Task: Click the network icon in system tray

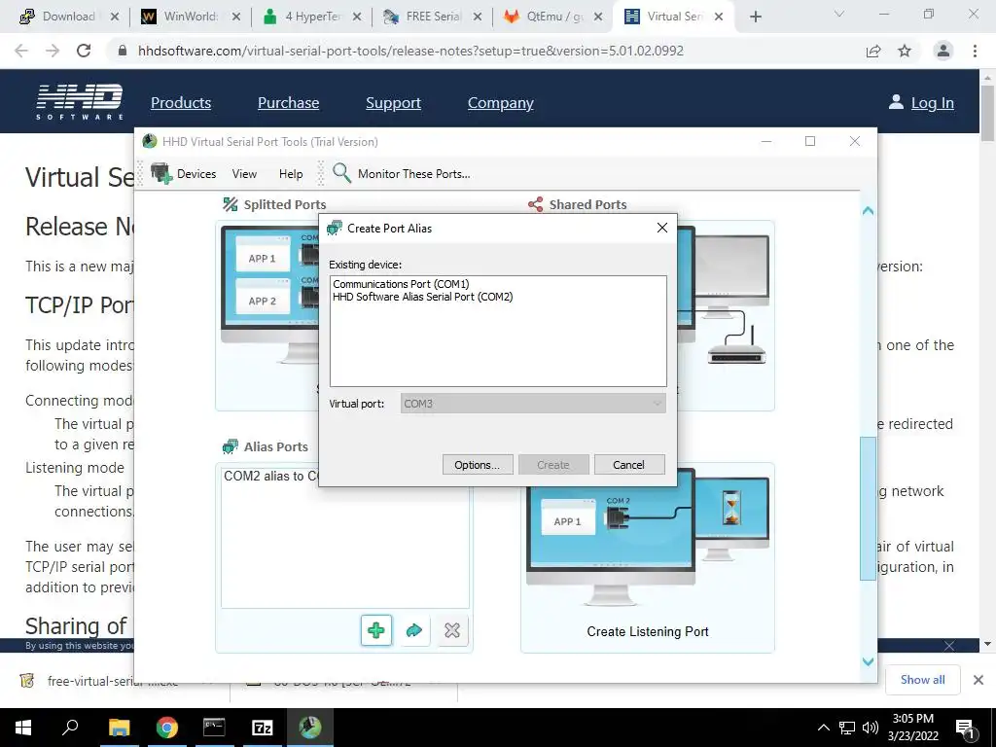Action: pos(847,728)
